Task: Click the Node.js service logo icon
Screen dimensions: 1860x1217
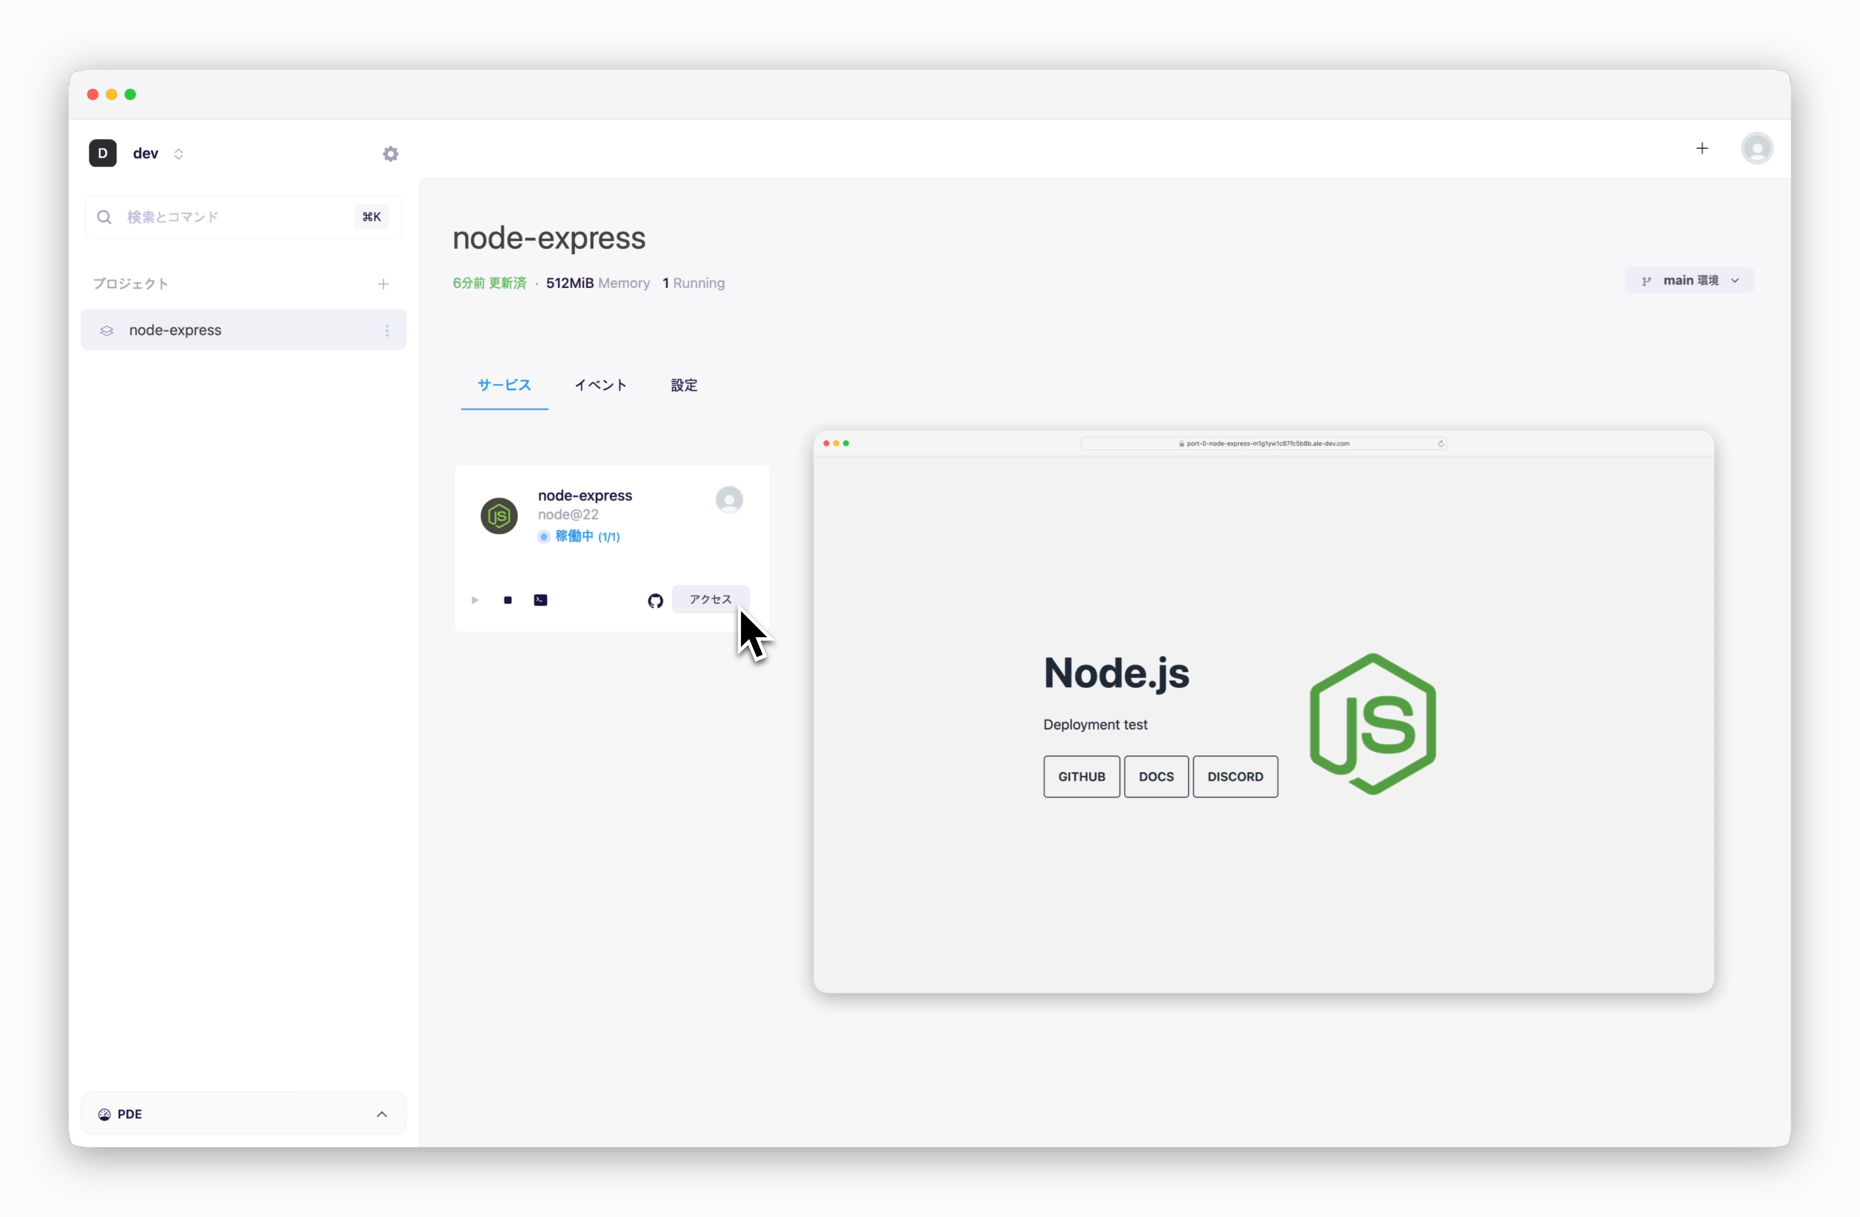Action: point(499,516)
